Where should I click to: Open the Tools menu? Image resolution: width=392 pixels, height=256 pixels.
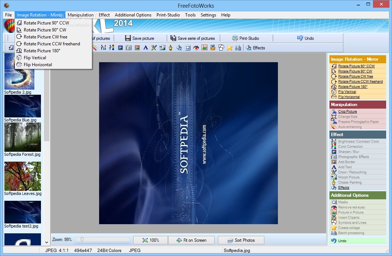click(x=190, y=15)
